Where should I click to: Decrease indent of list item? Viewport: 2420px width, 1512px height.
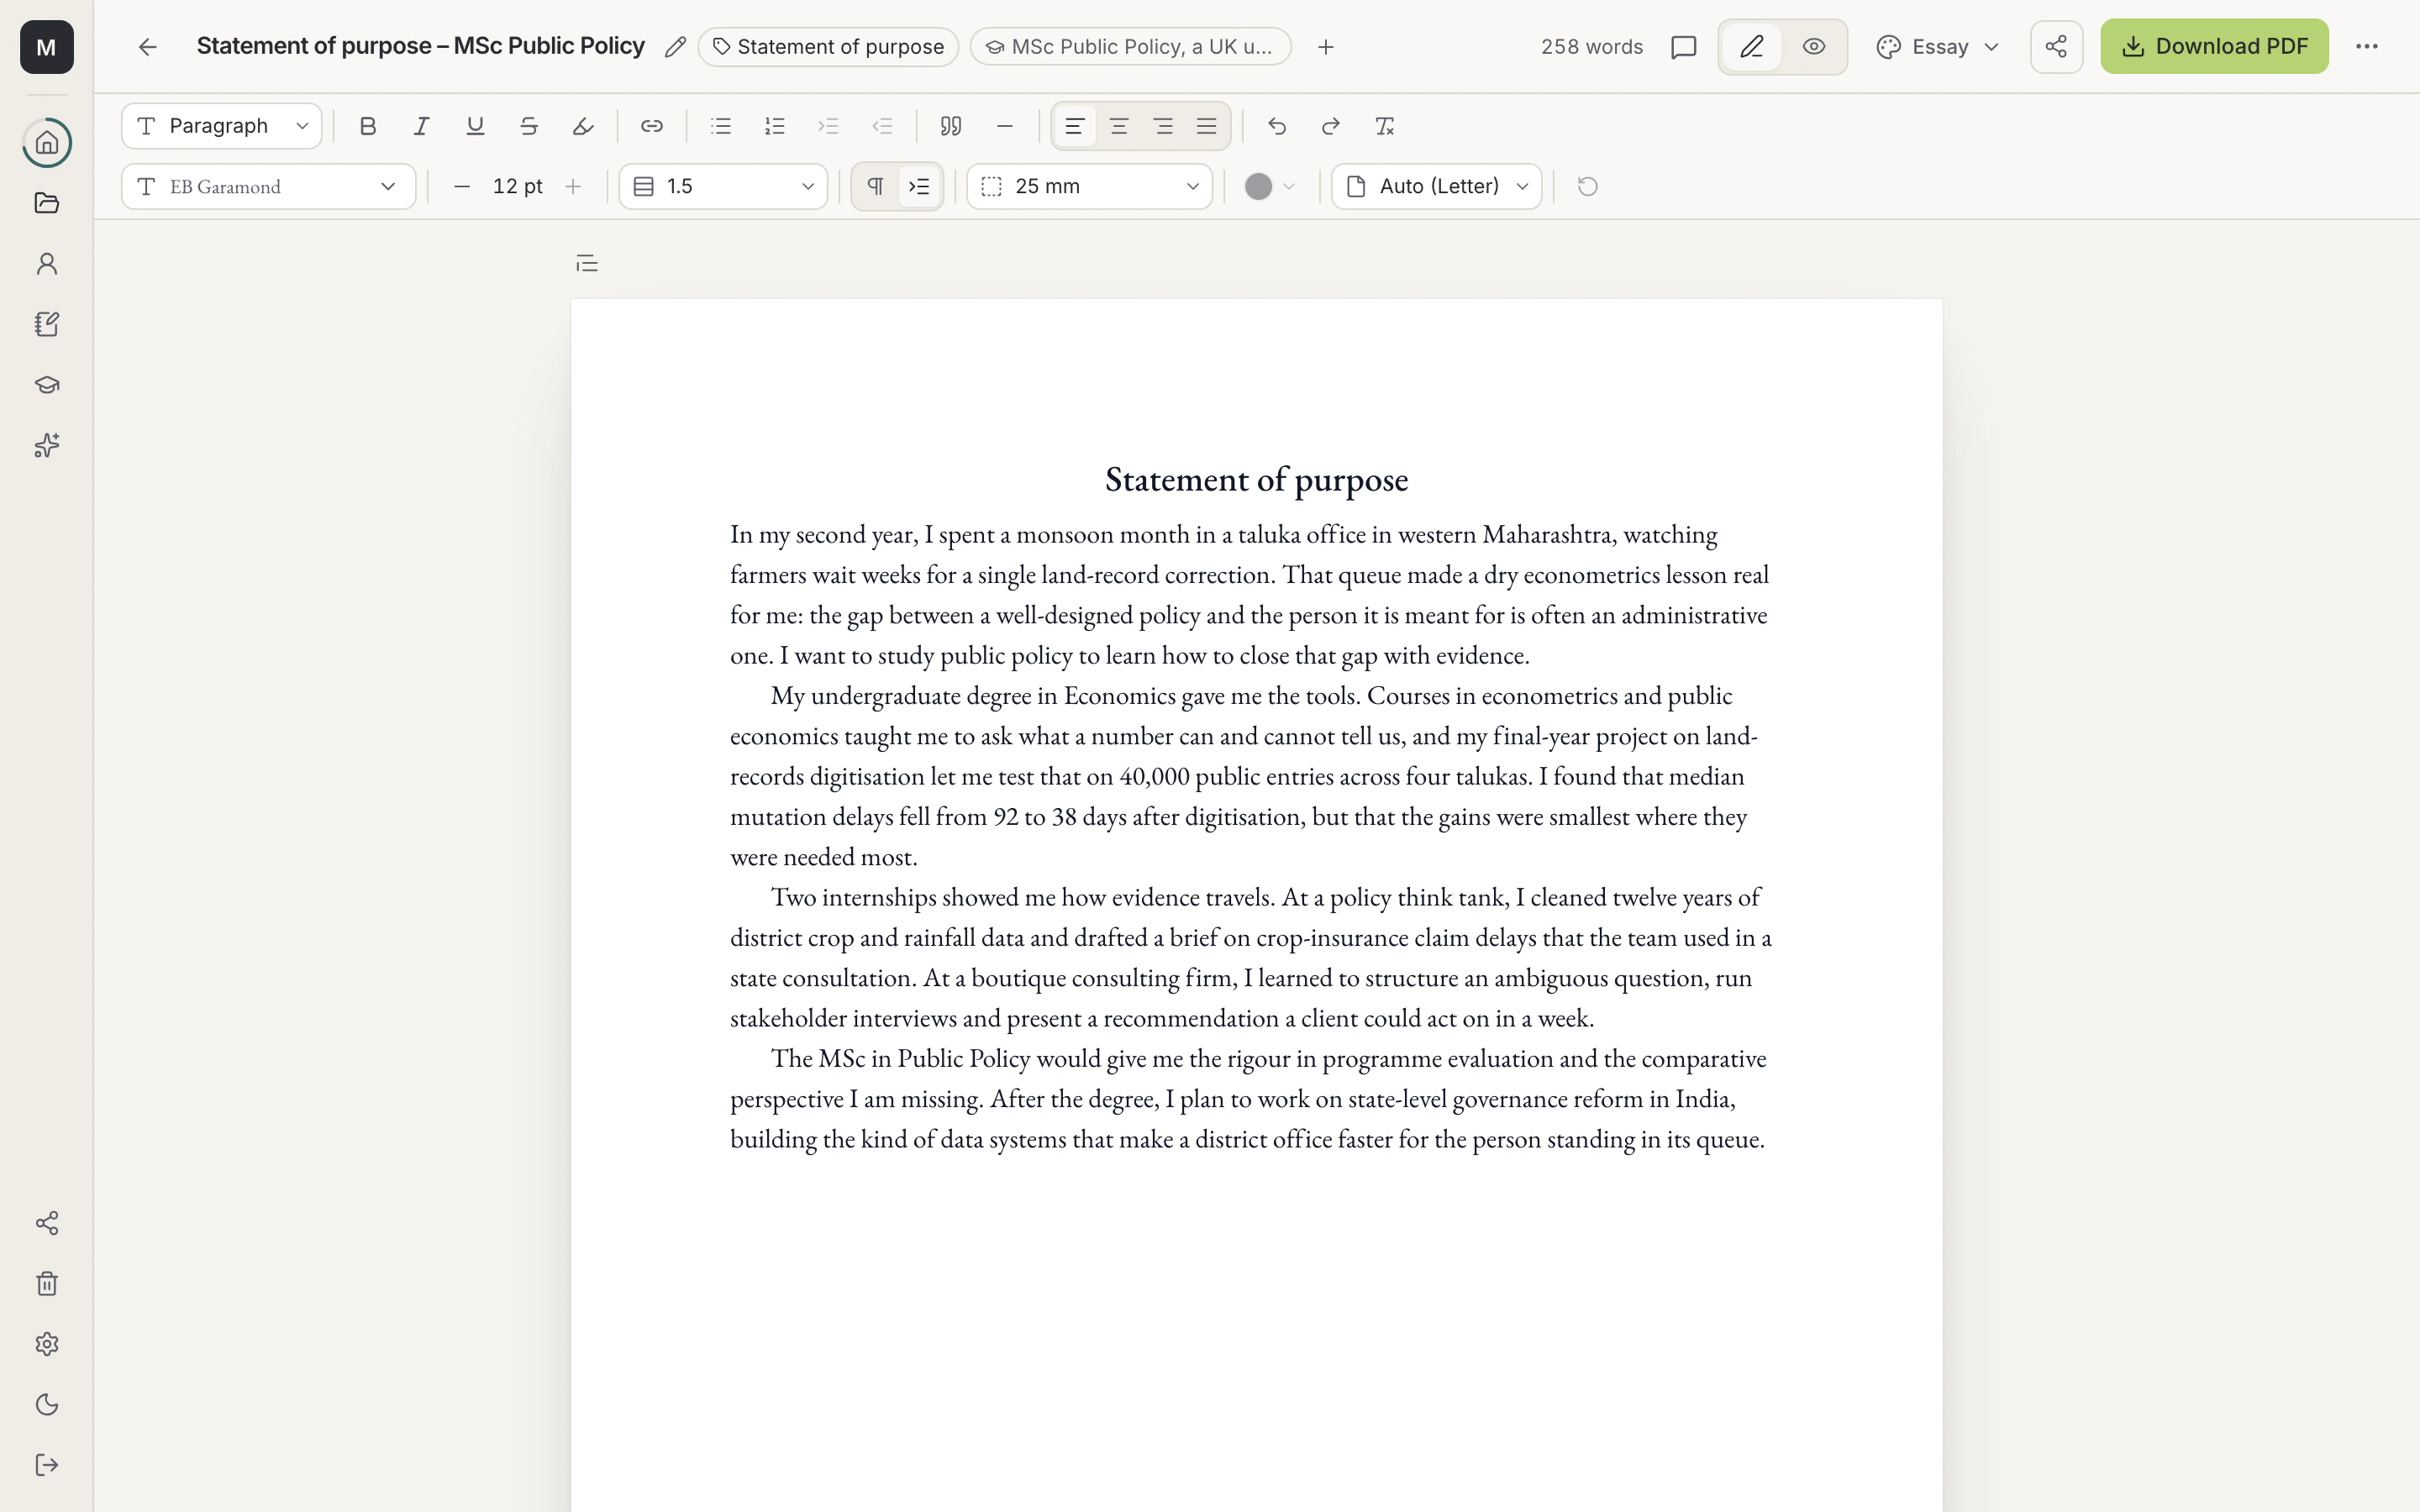click(882, 126)
